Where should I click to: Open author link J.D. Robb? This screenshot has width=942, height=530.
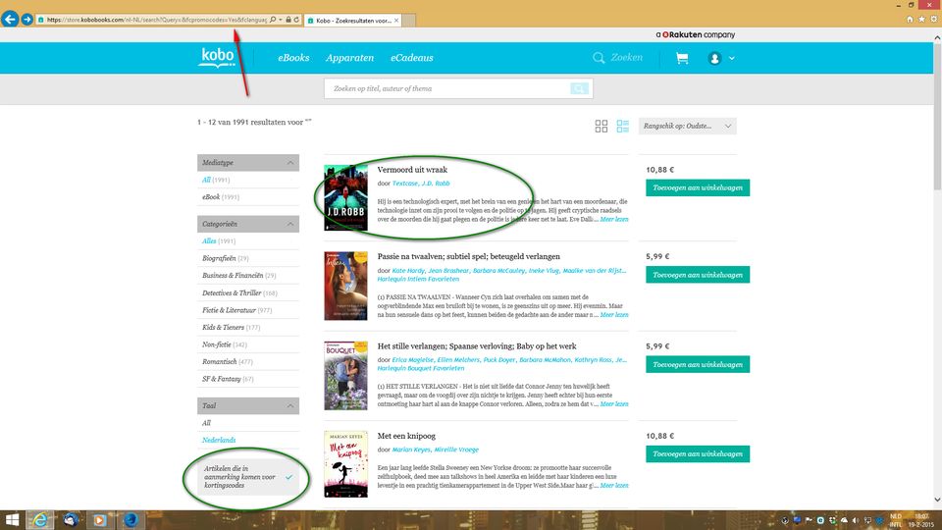pos(436,184)
